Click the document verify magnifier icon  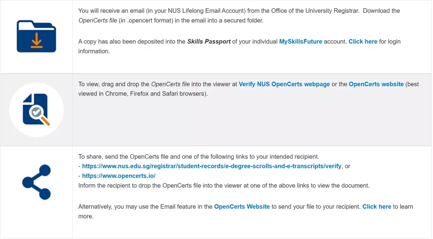click(36, 110)
